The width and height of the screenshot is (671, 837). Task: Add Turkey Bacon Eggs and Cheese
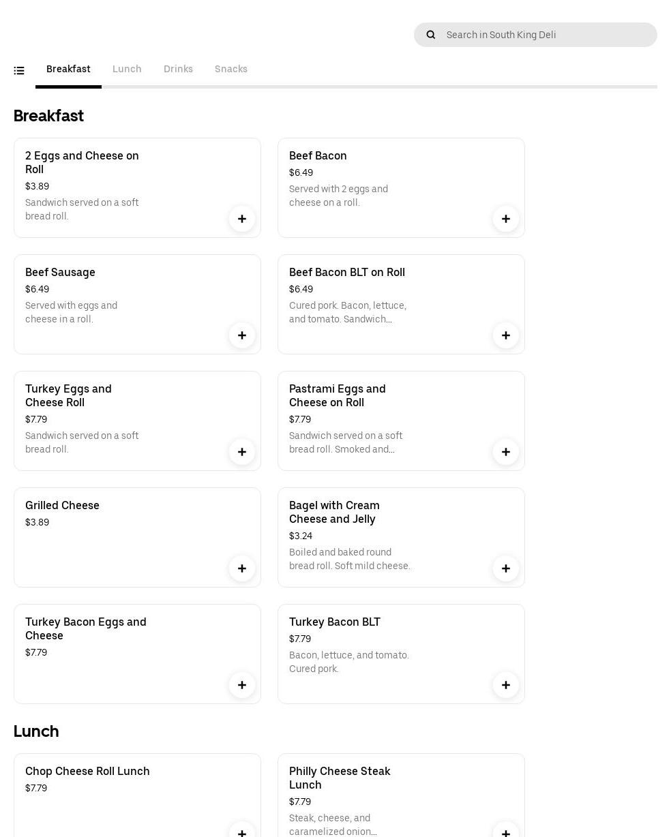tap(242, 685)
